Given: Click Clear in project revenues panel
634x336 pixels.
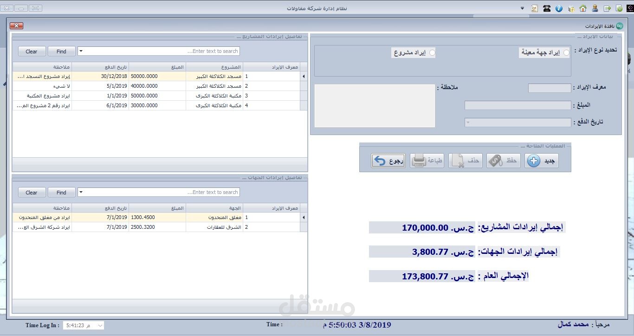Looking at the screenshot, I should pyautogui.click(x=32, y=52).
